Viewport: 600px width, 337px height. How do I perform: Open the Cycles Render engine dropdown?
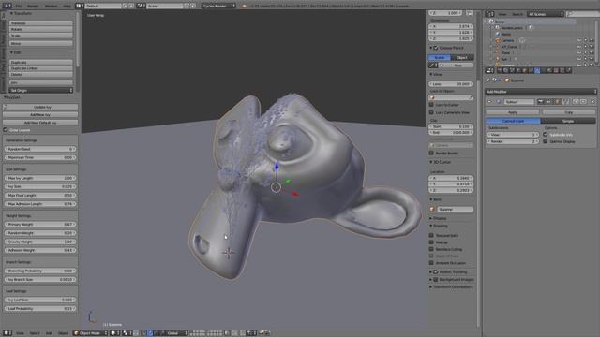tap(218, 7)
